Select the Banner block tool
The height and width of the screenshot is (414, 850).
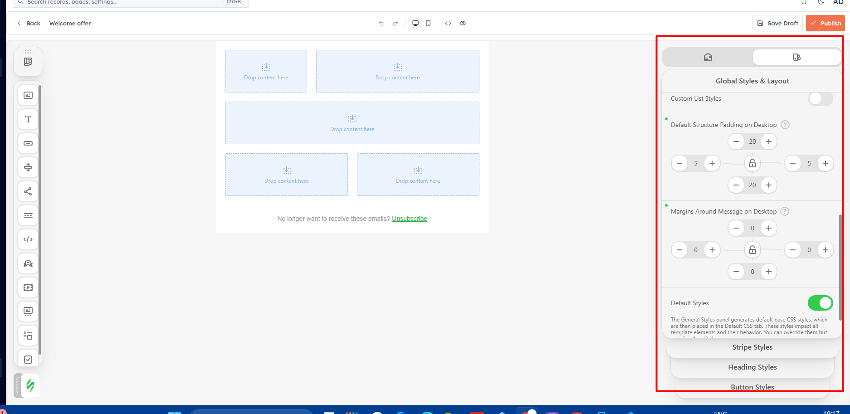click(28, 263)
